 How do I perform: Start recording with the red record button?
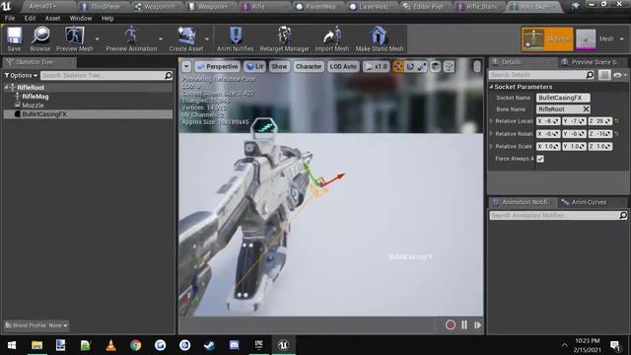point(450,324)
